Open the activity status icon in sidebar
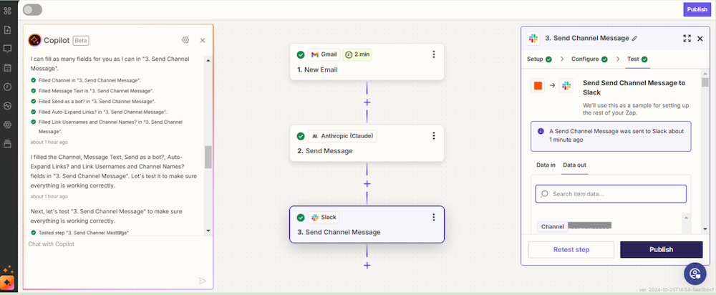Viewport: 716px width, 295px height. pos(7,105)
